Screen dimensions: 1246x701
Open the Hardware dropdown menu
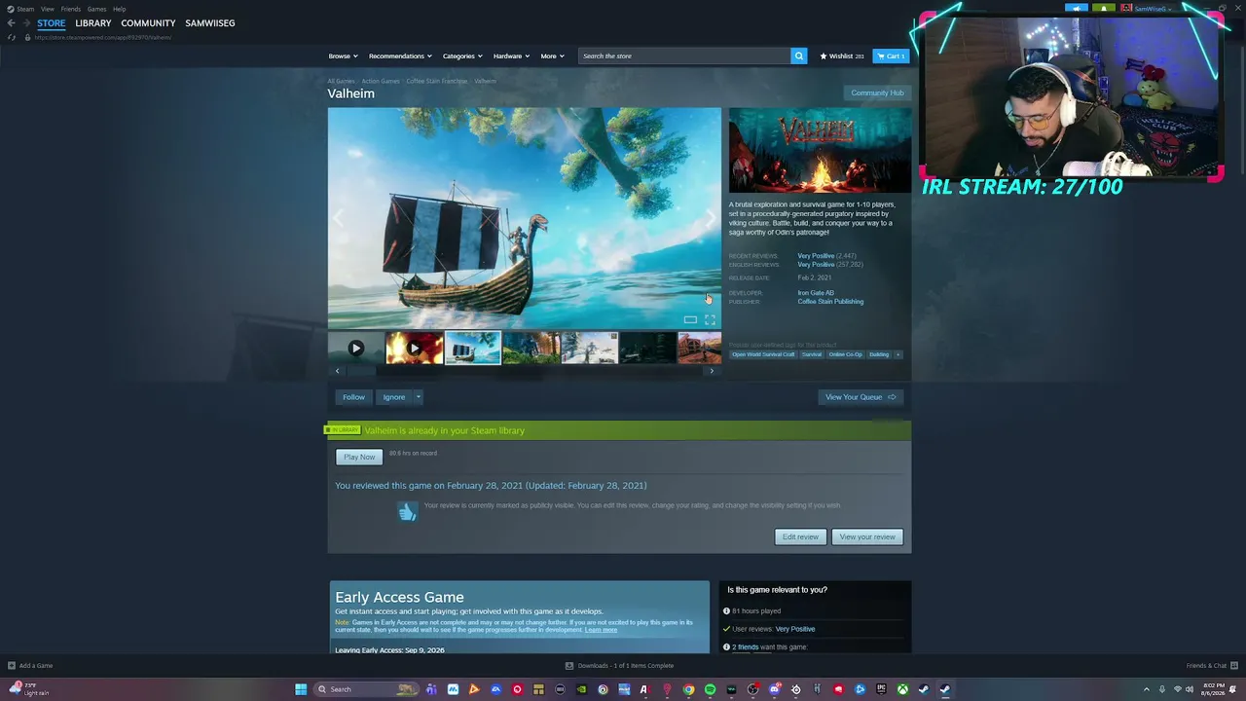pos(511,55)
